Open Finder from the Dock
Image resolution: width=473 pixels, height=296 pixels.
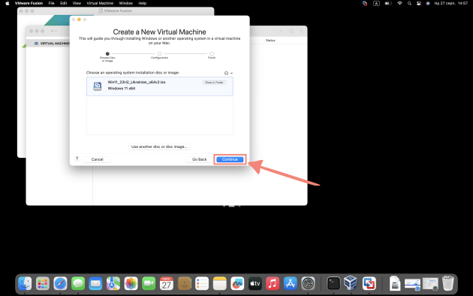coord(25,284)
